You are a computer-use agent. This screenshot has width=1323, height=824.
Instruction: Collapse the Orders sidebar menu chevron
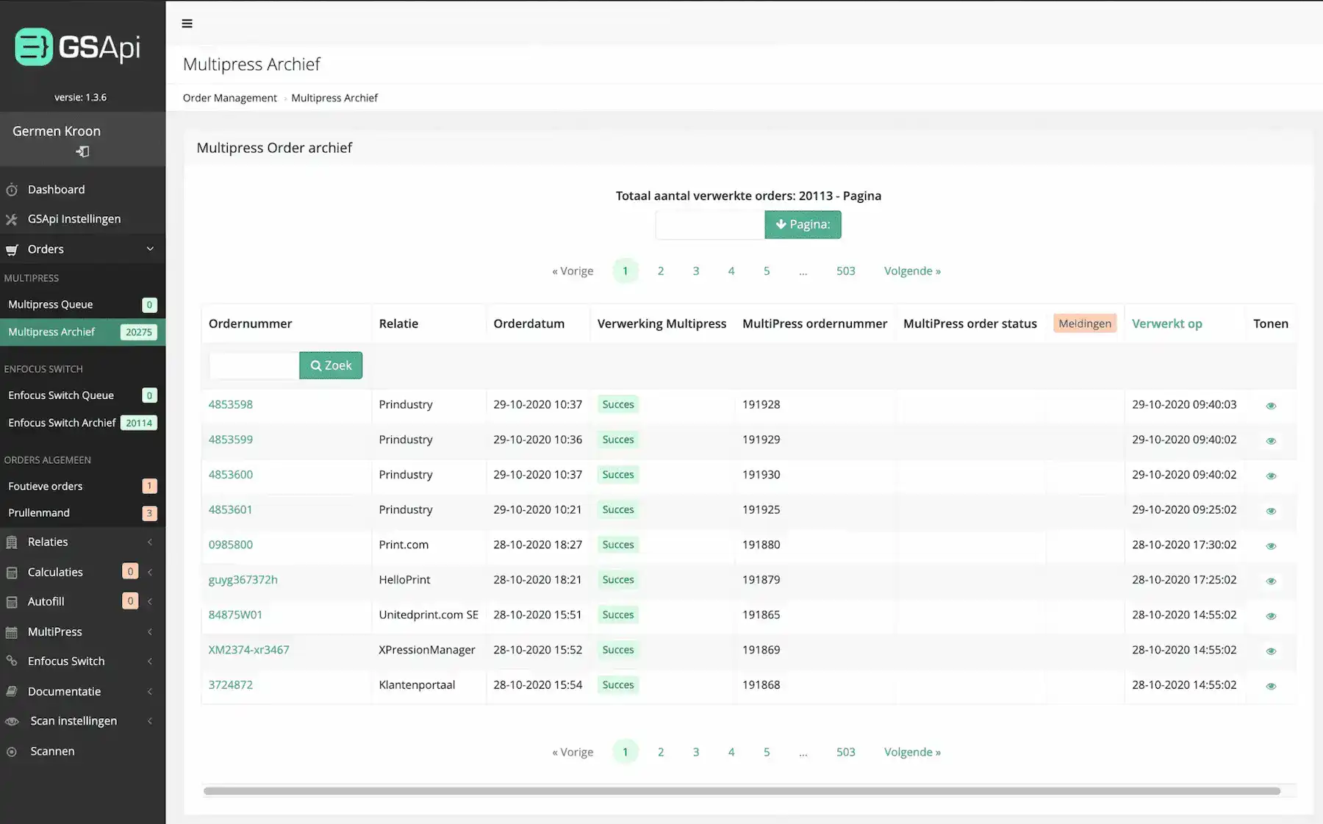(150, 249)
